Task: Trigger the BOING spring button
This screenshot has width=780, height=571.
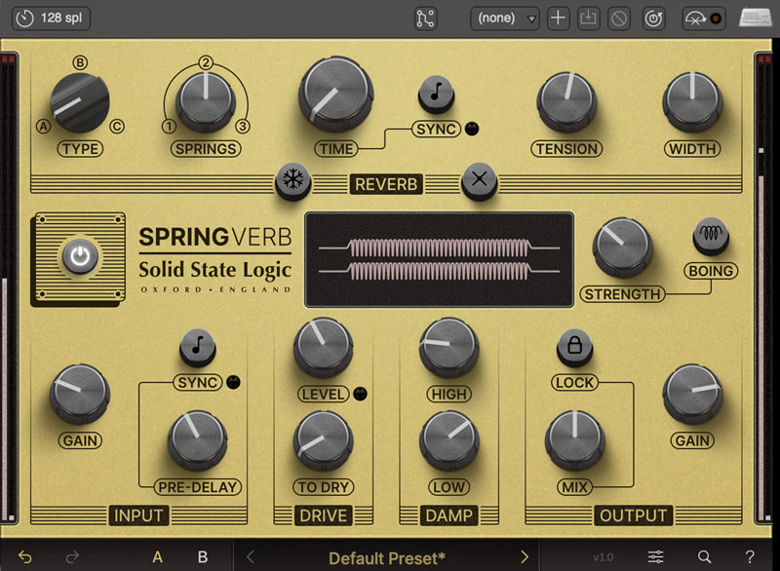Action: click(x=711, y=236)
